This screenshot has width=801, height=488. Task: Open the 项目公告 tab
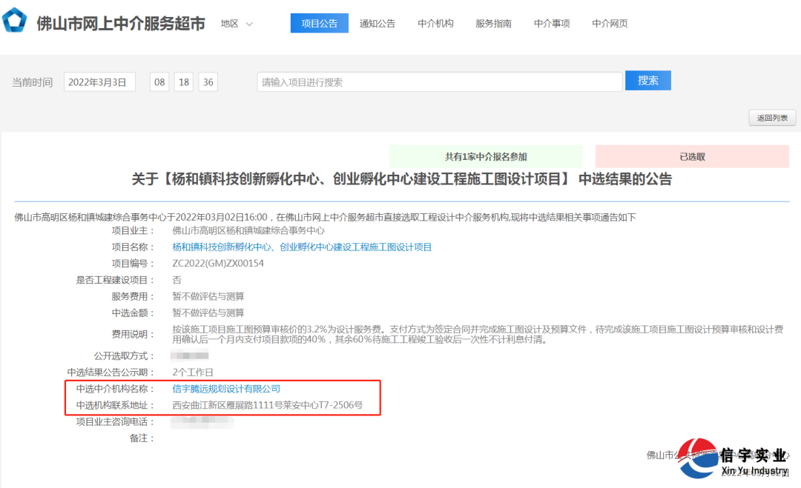[319, 24]
